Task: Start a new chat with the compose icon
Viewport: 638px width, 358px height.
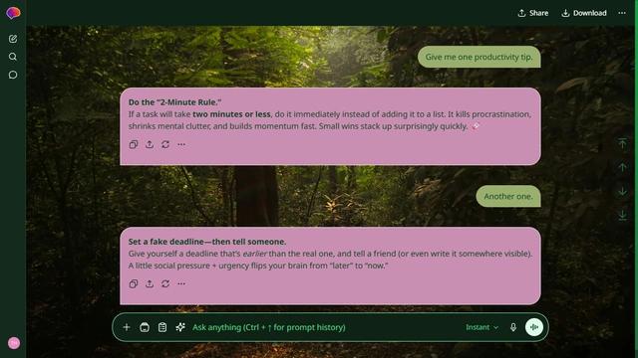Action: click(13, 39)
